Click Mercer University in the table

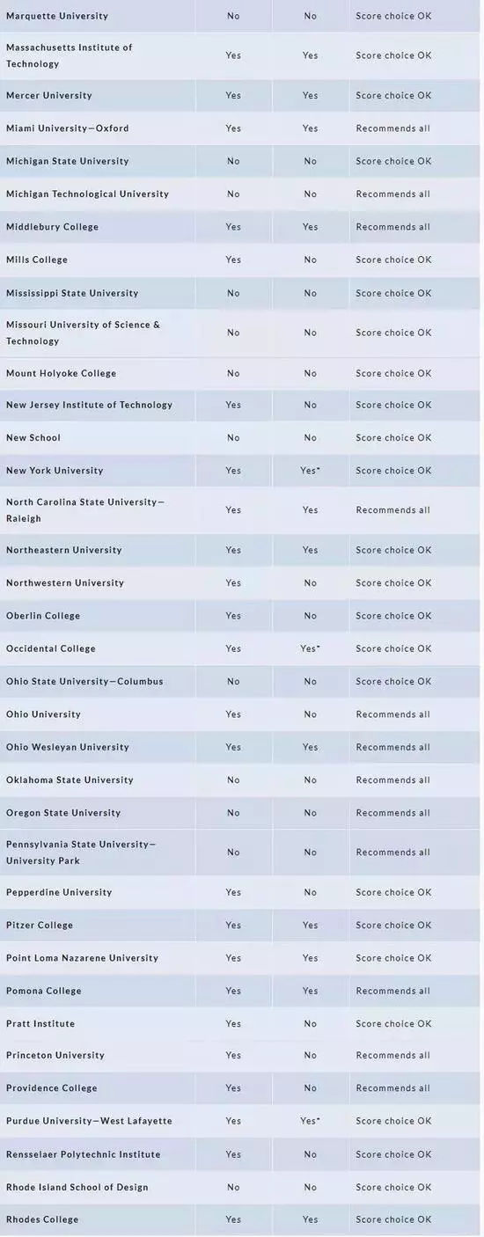coord(49,95)
